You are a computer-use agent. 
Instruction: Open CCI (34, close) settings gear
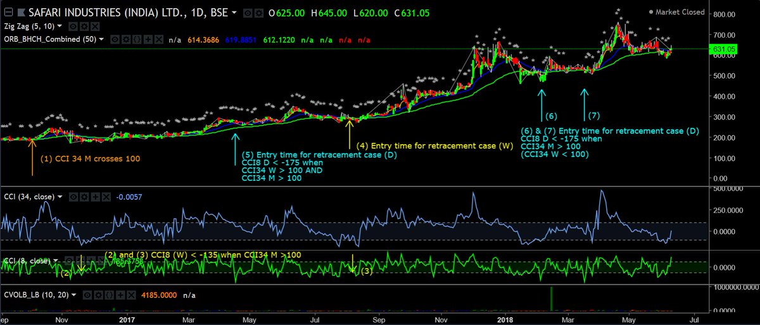click(x=84, y=197)
